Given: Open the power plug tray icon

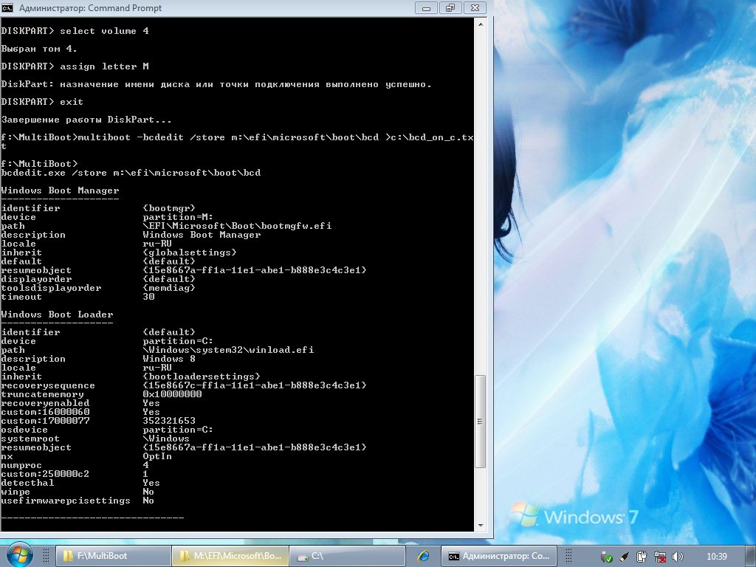Looking at the screenshot, I should click(x=642, y=557).
